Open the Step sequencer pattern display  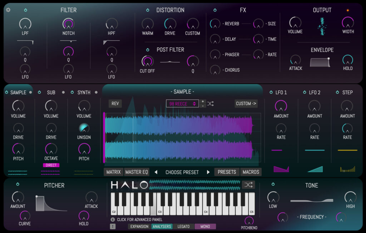[x=348, y=169]
